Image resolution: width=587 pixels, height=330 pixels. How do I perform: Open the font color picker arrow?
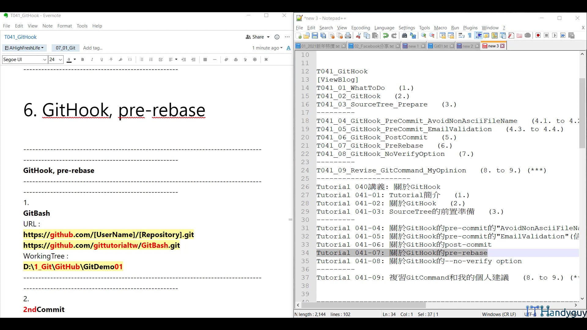point(75,60)
